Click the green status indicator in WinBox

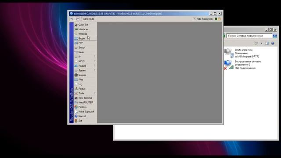[216, 19]
